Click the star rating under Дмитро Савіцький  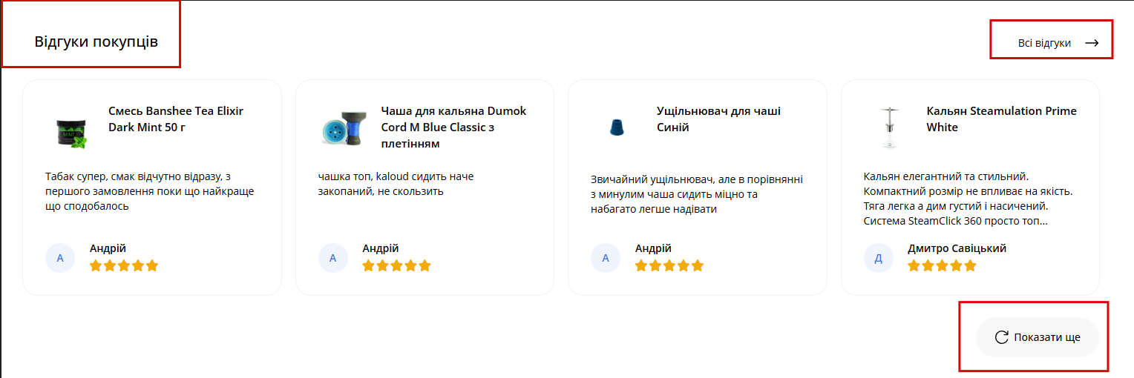(x=941, y=265)
